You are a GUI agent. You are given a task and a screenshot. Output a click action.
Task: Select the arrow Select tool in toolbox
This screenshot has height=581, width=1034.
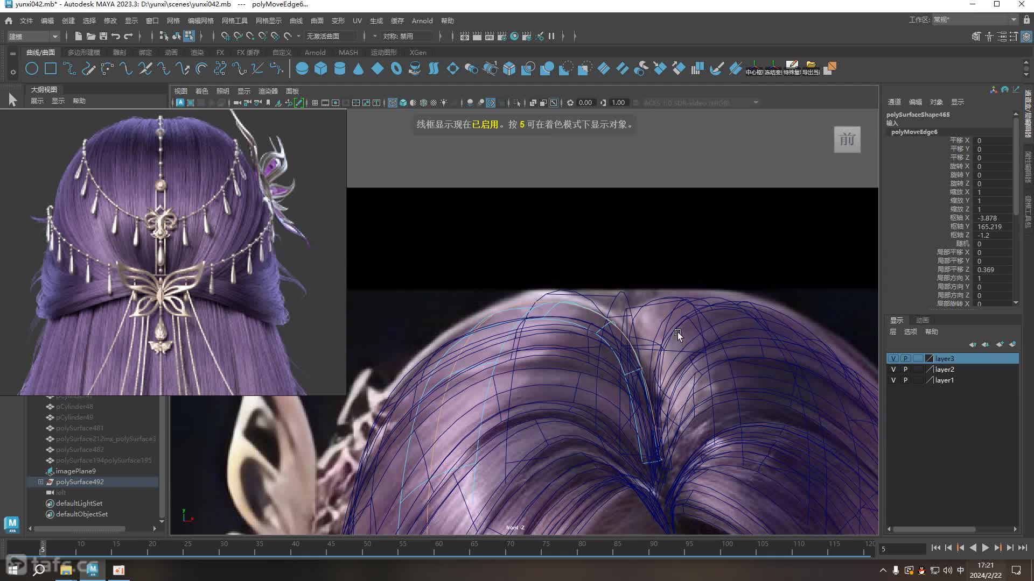[x=12, y=100]
